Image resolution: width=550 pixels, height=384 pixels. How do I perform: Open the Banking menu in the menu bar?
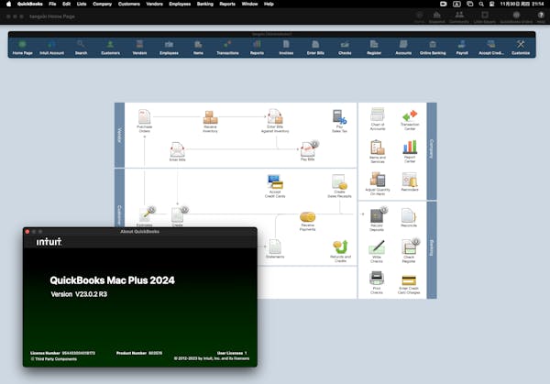point(199,4)
